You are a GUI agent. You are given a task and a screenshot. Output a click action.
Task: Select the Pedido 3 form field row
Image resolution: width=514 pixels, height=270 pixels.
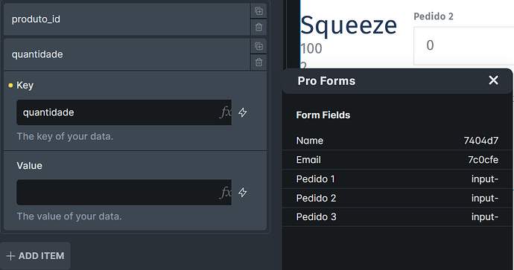click(x=397, y=217)
